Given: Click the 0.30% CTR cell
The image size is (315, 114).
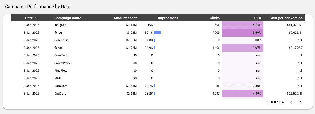Looking at the screenshot, I should pyautogui.click(x=243, y=86).
